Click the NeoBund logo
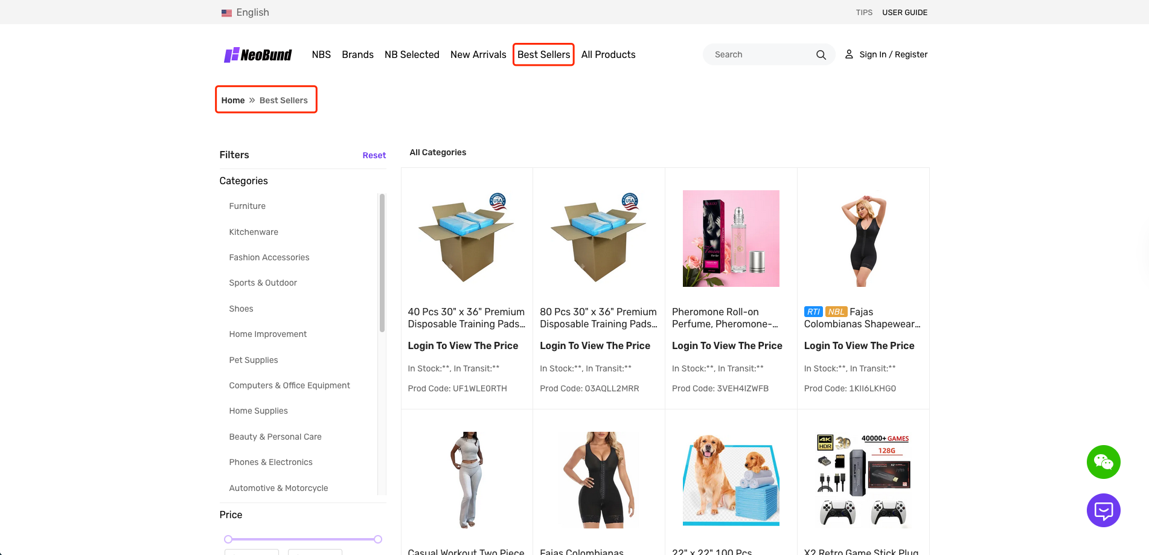This screenshot has height=555, width=1149. 258,55
